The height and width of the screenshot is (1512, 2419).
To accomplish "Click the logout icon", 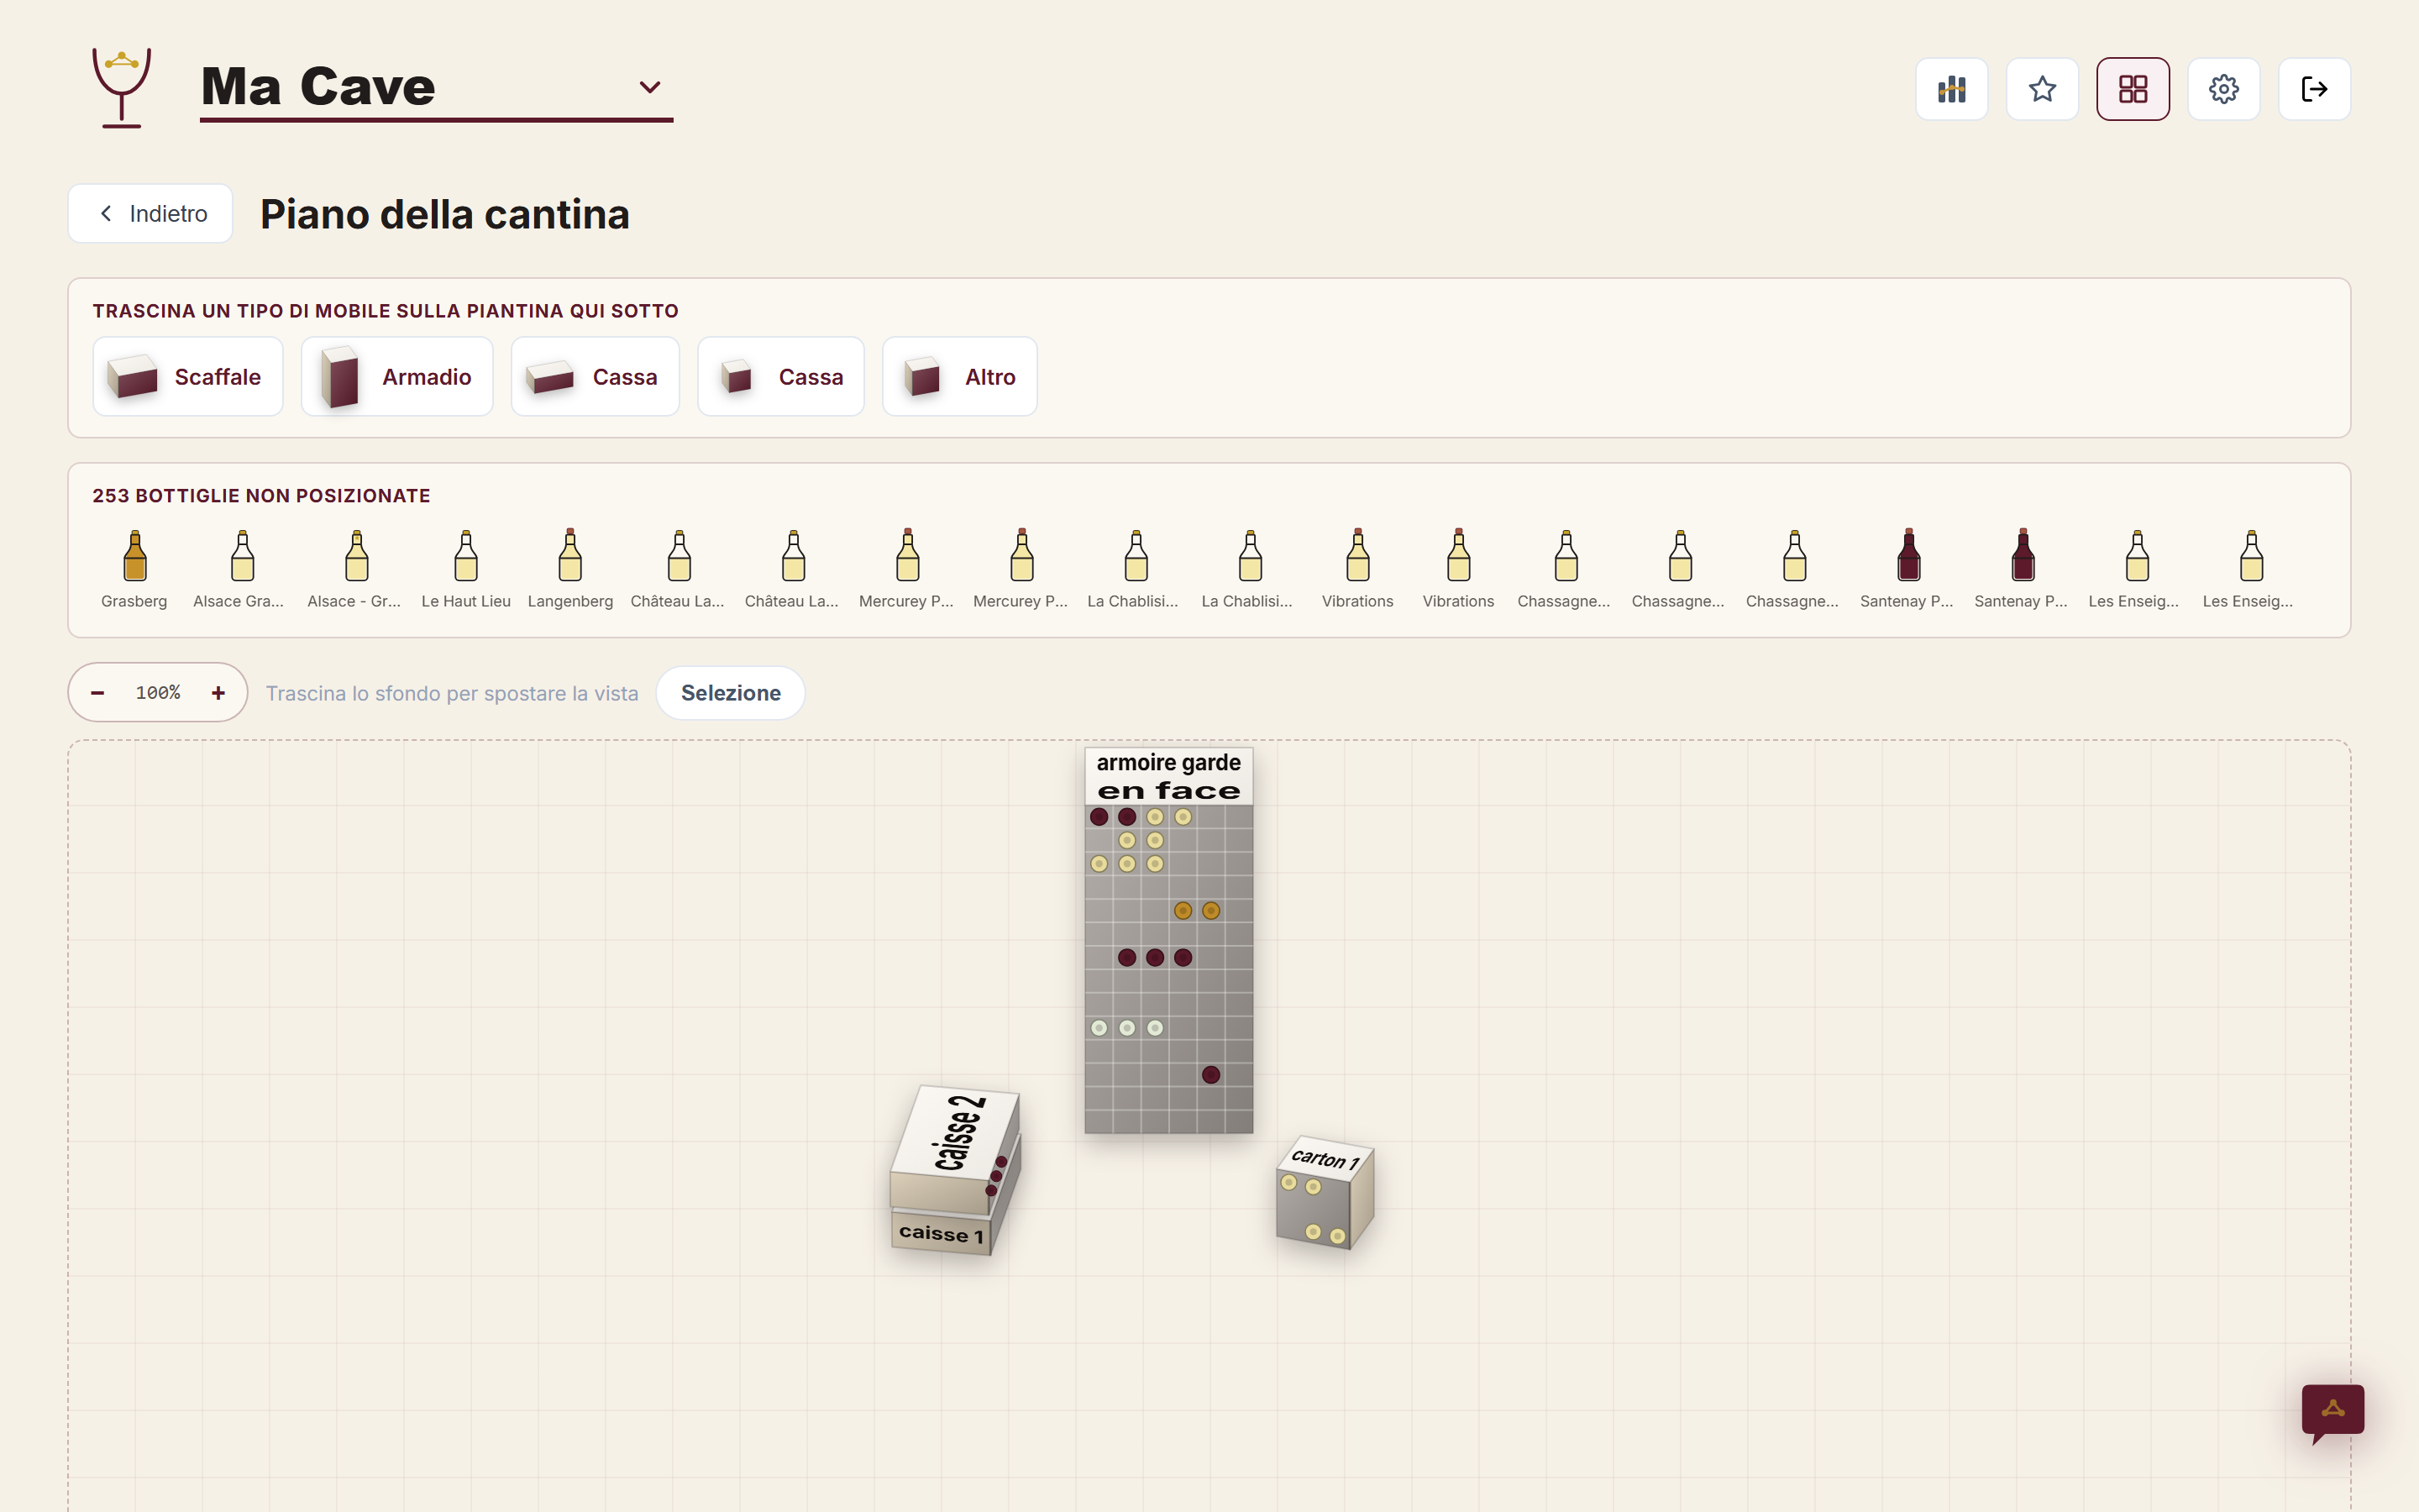I will click(2314, 89).
